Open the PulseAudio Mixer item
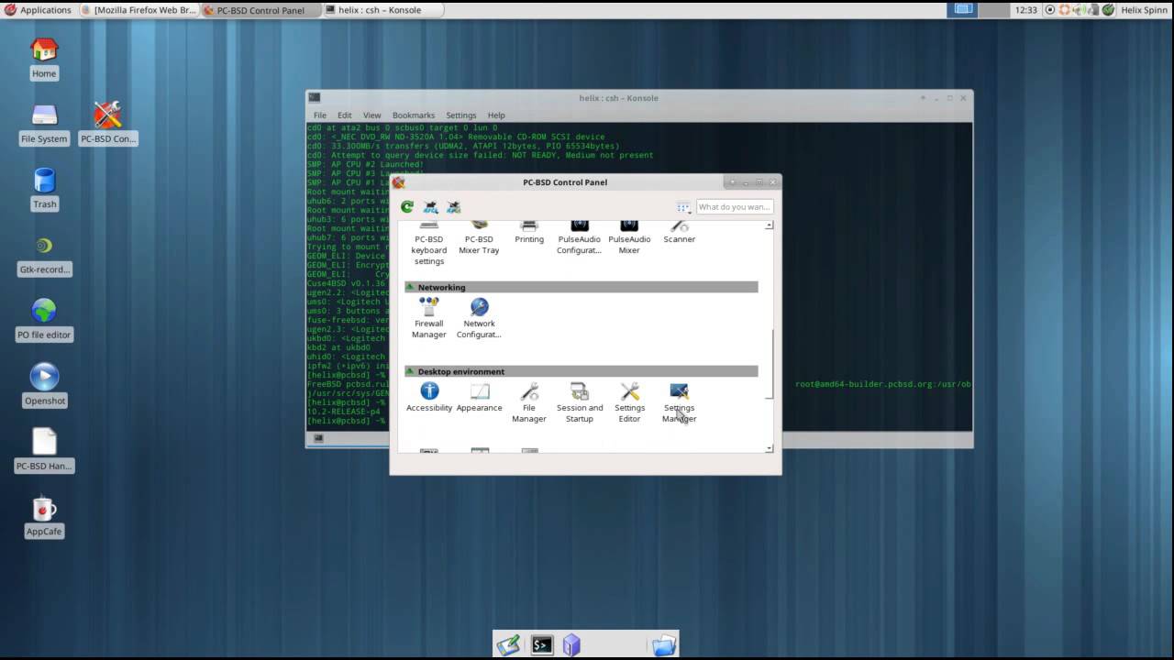The image size is (1174, 660). 629,238
